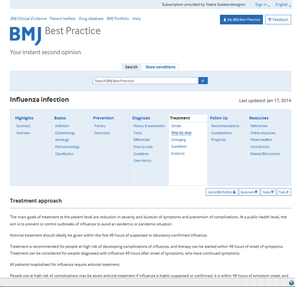Open Aetiology under Basics
This screenshot has height=287, width=295.
pos(62,140)
